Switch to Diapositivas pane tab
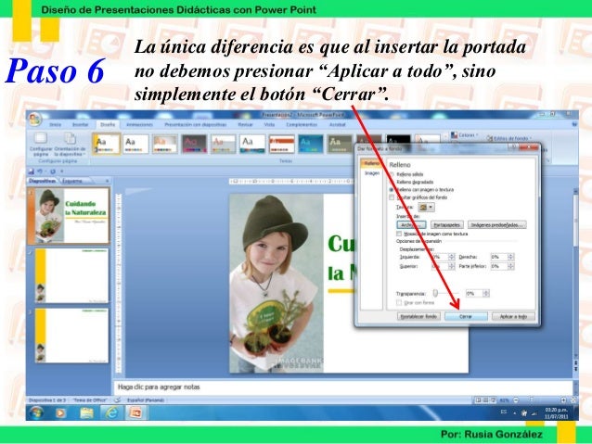 click(43, 181)
